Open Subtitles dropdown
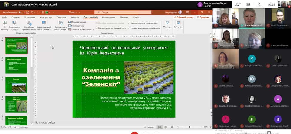291x134 pixels. pos(178,25)
